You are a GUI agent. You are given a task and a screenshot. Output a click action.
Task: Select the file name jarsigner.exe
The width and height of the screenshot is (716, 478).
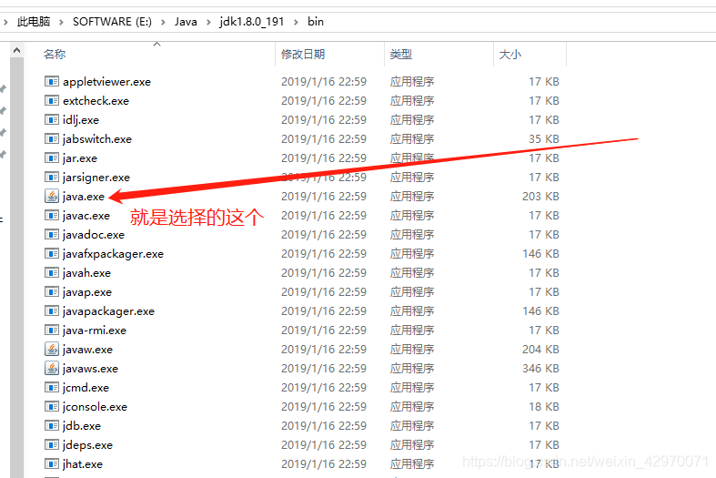pos(96,178)
